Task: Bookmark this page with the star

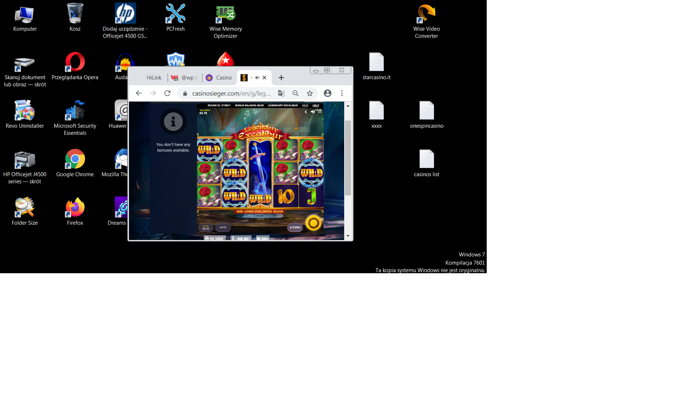Action: coord(310,93)
